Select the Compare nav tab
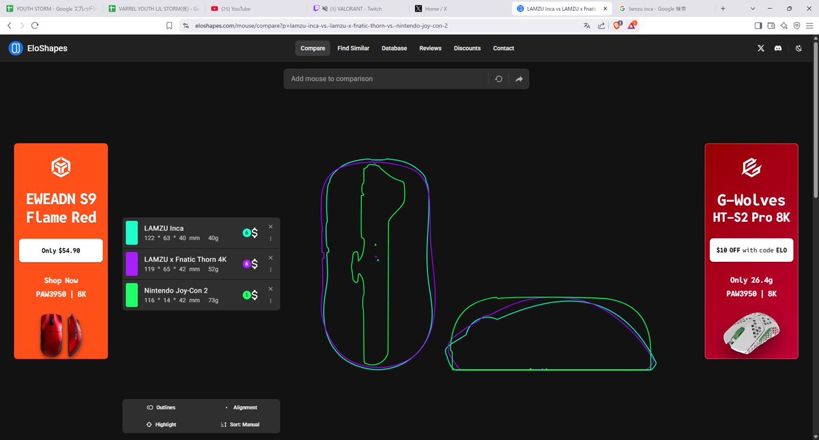The image size is (819, 440). coord(313,48)
